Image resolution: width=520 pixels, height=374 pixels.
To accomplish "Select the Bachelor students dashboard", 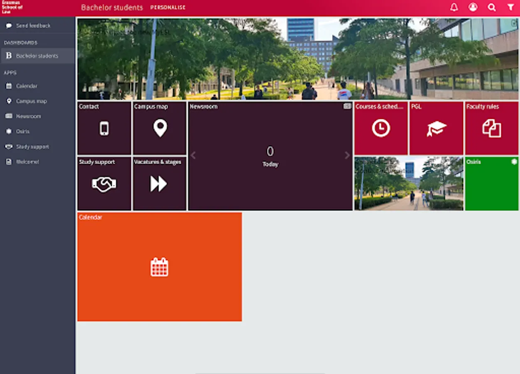I will click(x=37, y=56).
